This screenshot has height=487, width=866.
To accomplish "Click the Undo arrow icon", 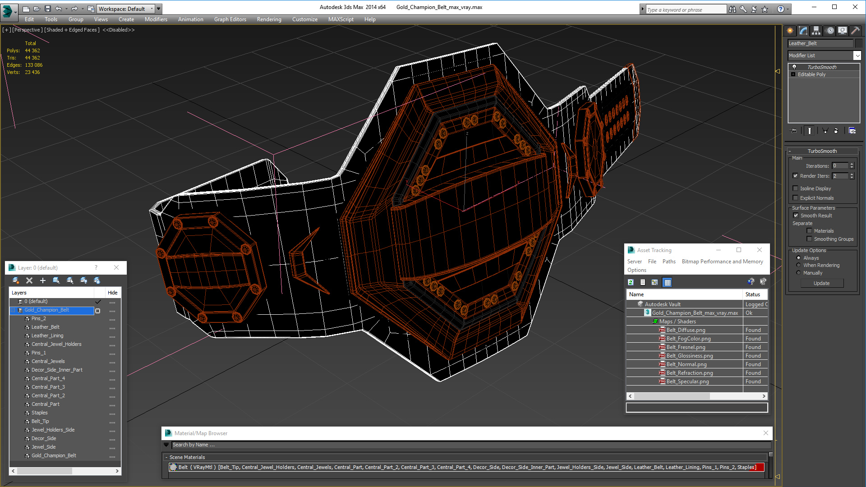I will point(59,9).
